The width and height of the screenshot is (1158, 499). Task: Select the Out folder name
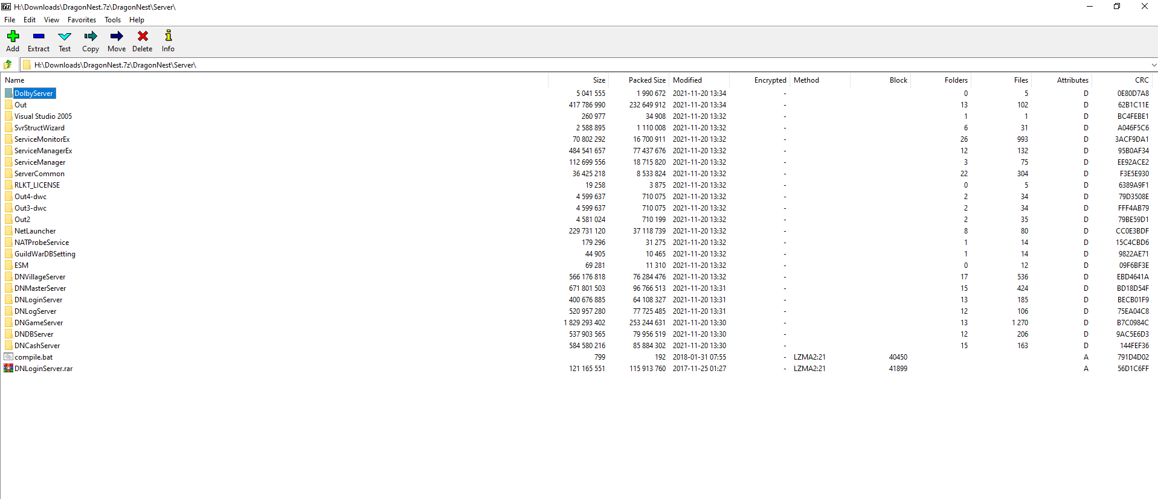pos(21,104)
